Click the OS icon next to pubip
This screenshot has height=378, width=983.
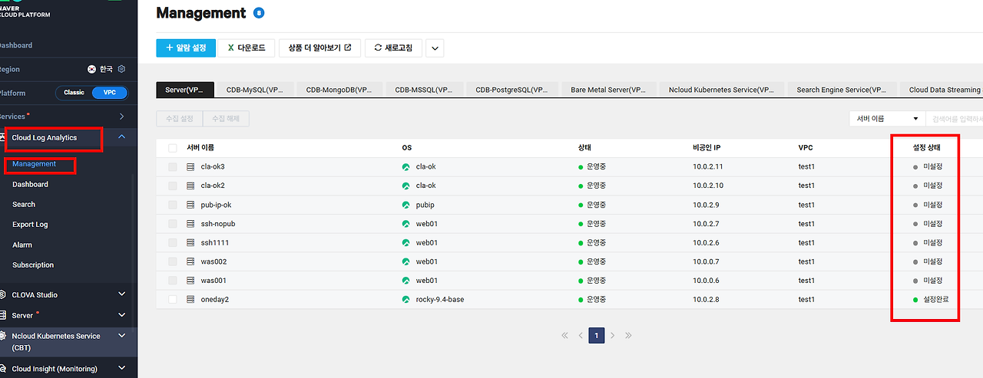406,205
